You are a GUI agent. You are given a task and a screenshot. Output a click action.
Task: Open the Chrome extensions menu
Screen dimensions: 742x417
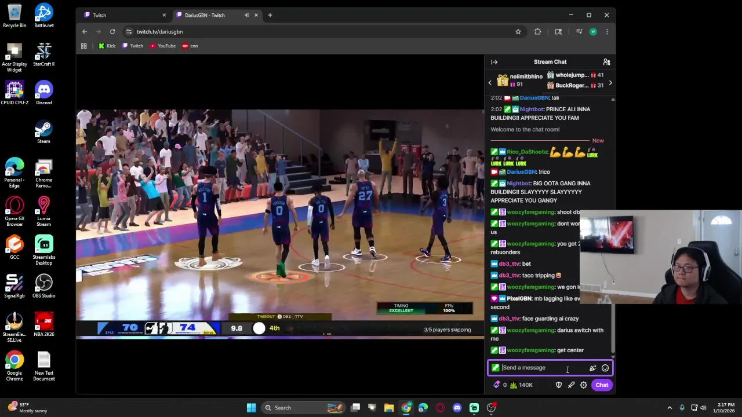(537, 31)
